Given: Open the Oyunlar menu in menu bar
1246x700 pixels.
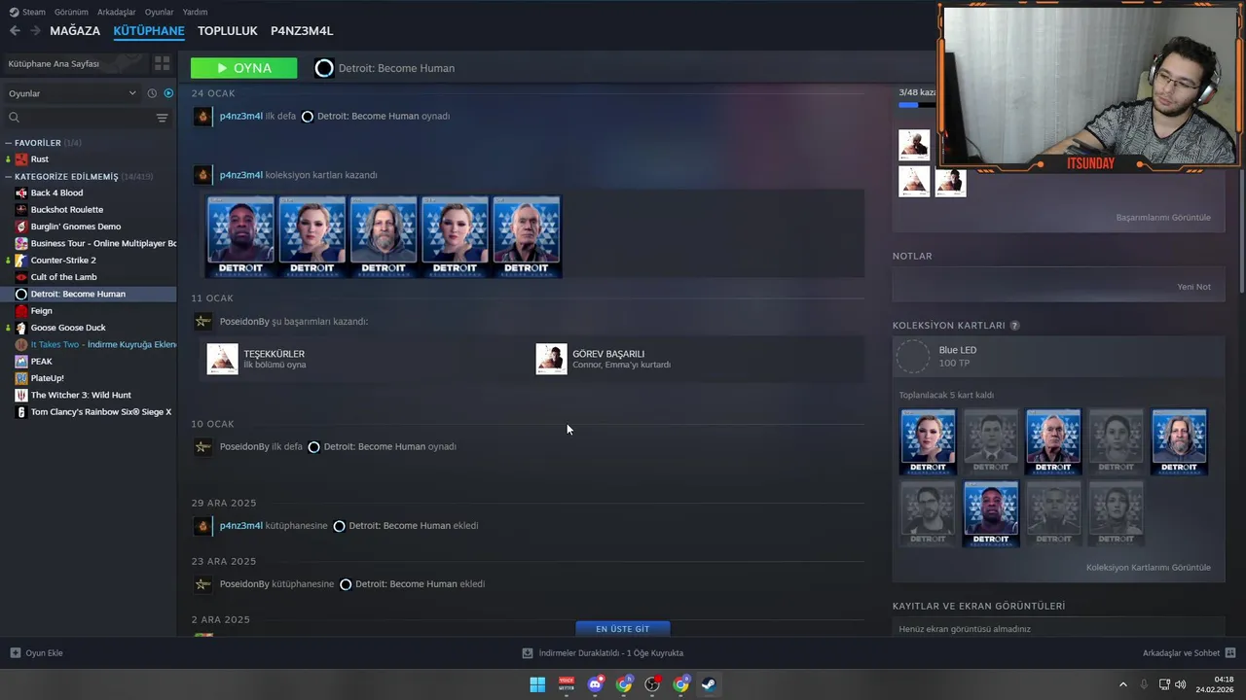Looking at the screenshot, I should click(159, 12).
